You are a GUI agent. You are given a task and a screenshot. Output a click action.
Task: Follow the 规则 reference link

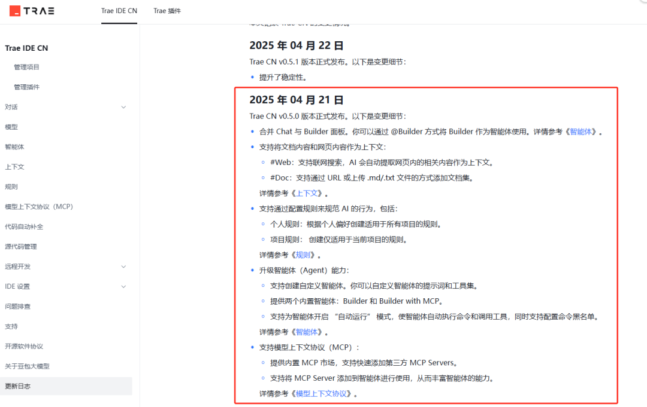[303, 255]
